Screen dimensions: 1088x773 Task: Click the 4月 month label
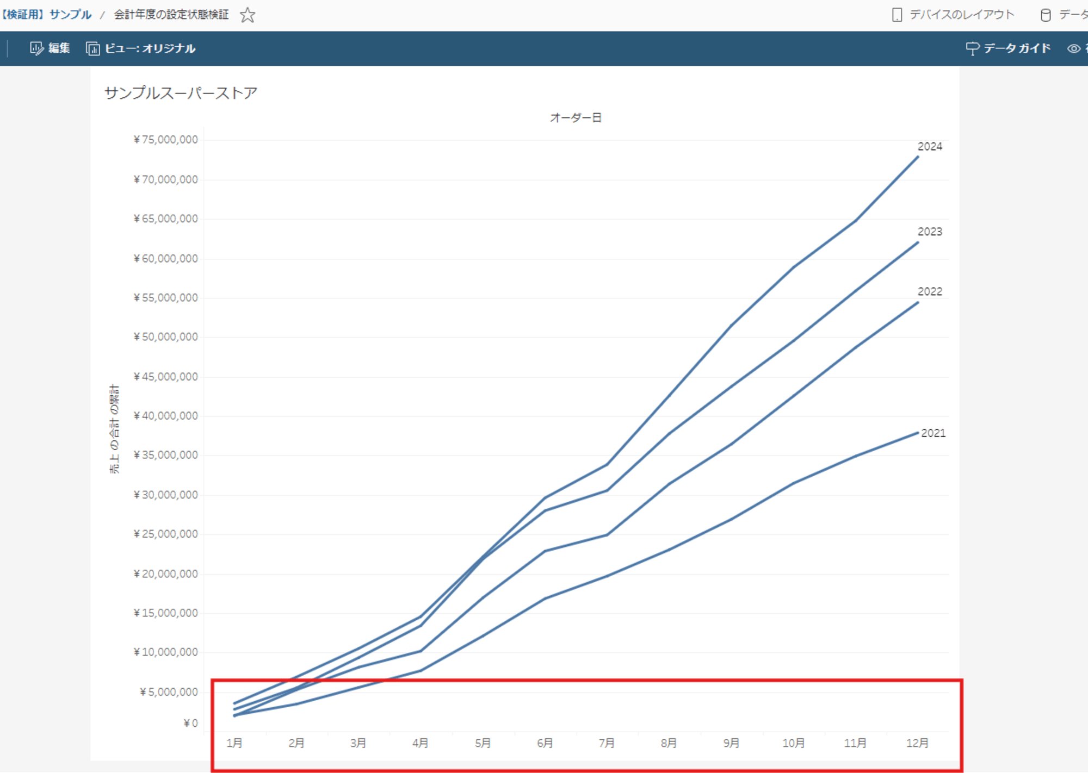(421, 743)
